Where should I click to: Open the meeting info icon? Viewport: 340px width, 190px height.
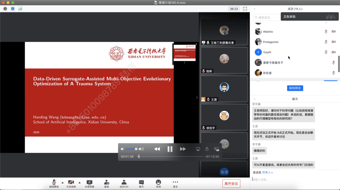pos(5,9)
